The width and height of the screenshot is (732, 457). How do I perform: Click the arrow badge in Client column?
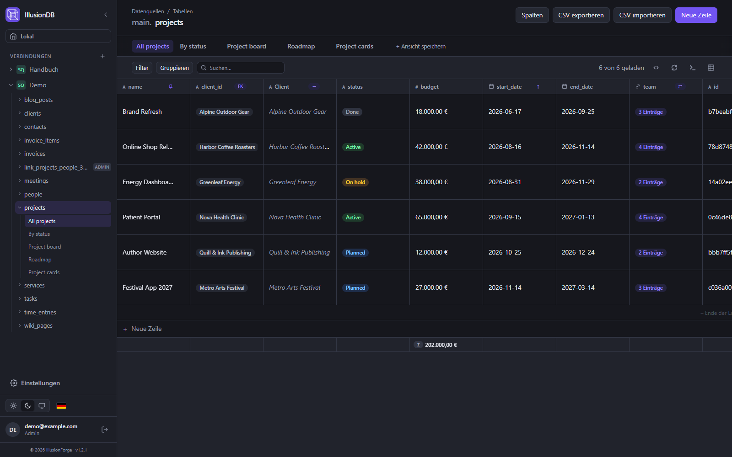tap(314, 86)
